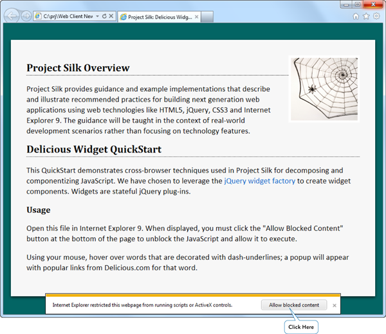The width and height of the screenshot is (386, 334).
Task: Click Allow blocked content button
Action: pos(294,305)
